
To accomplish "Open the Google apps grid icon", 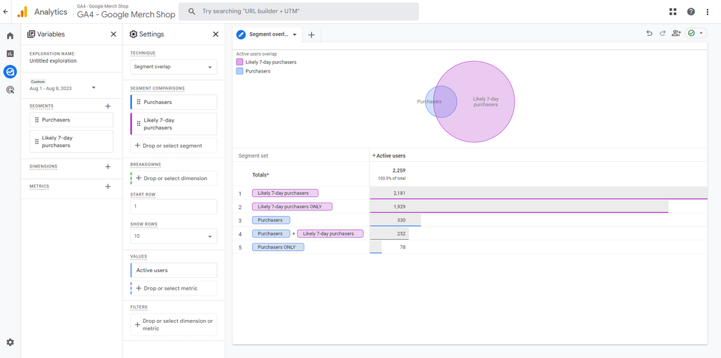I will (x=673, y=11).
